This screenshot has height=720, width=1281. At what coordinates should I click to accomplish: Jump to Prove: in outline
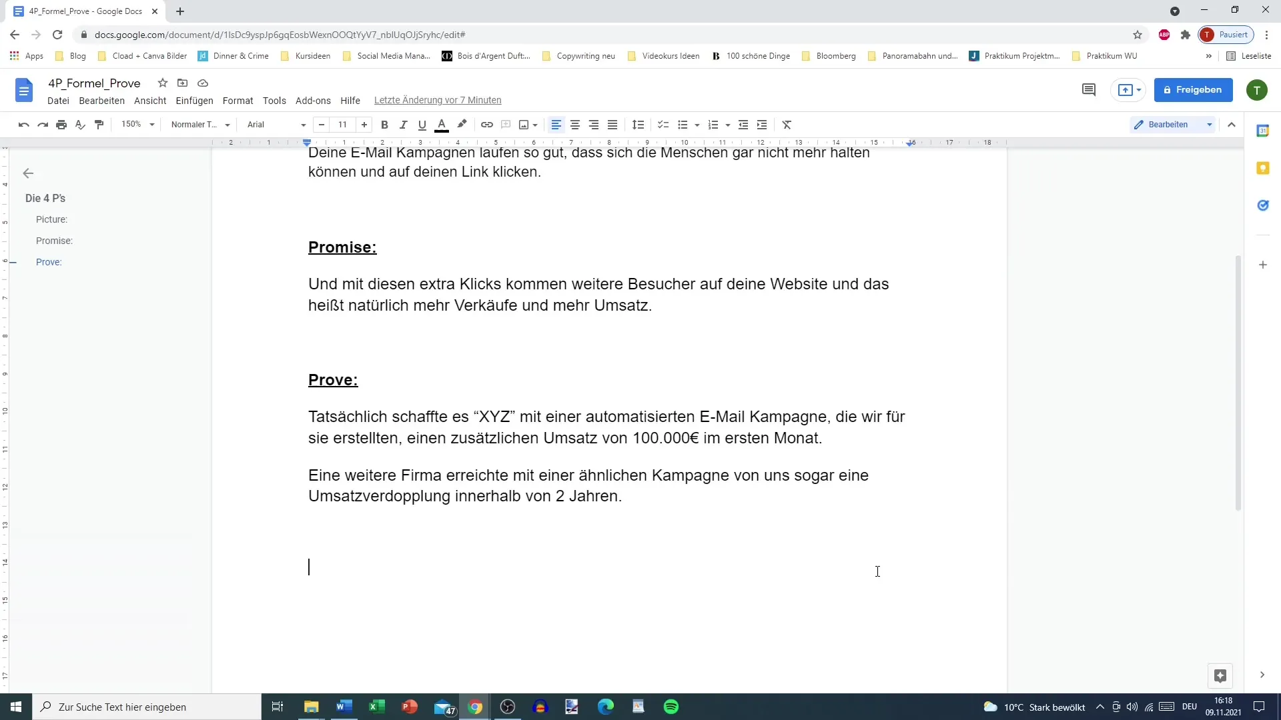[x=49, y=262]
